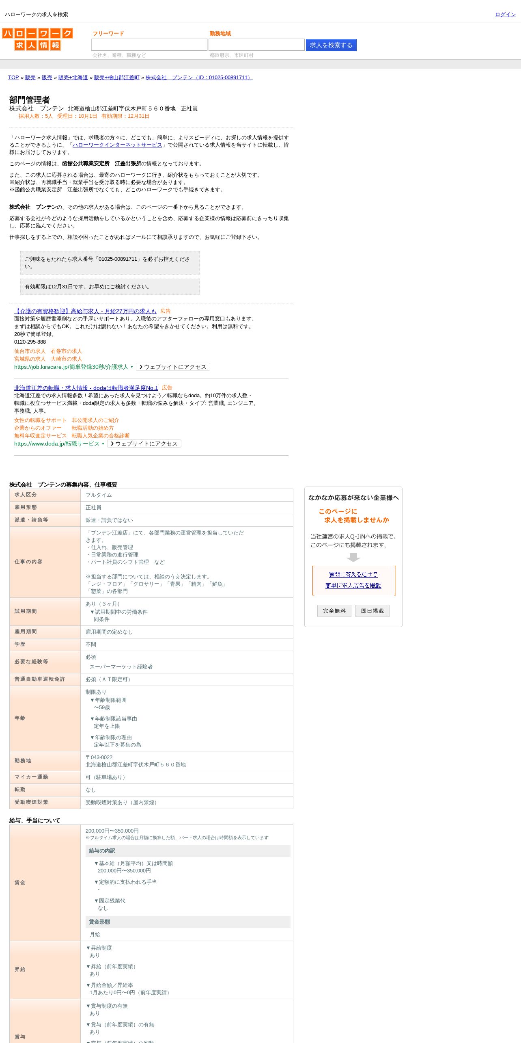Open 無料年収査定サービス sublink
The image size is (521, 1043).
tap(40, 436)
